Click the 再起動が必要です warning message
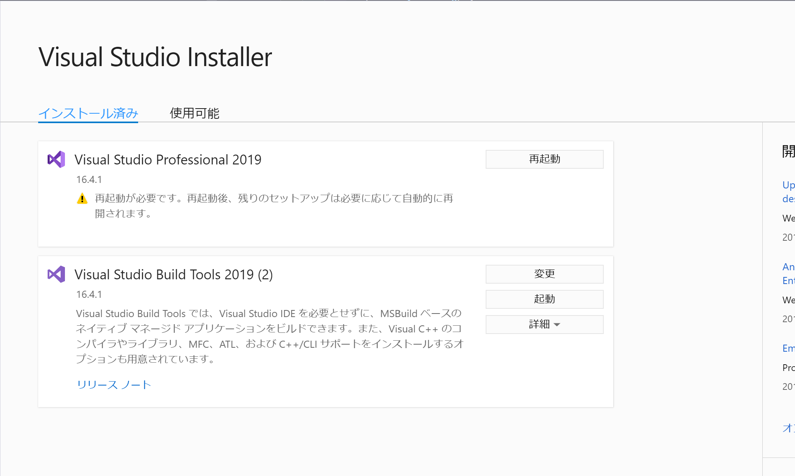 pyautogui.click(x=274, y=206)
